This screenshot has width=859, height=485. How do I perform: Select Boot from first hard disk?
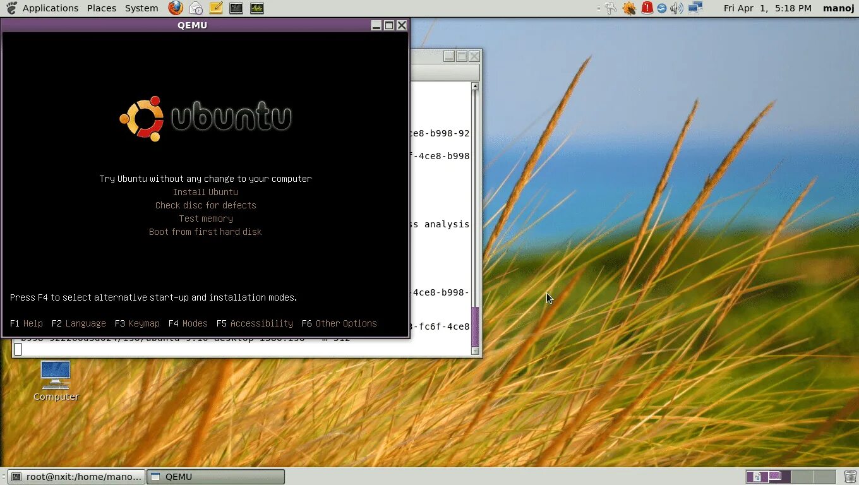(205, 232)
